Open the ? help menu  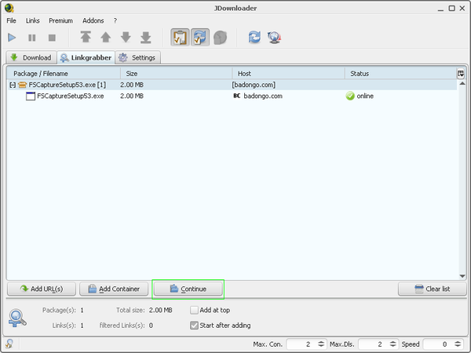(x=115, y=20)
